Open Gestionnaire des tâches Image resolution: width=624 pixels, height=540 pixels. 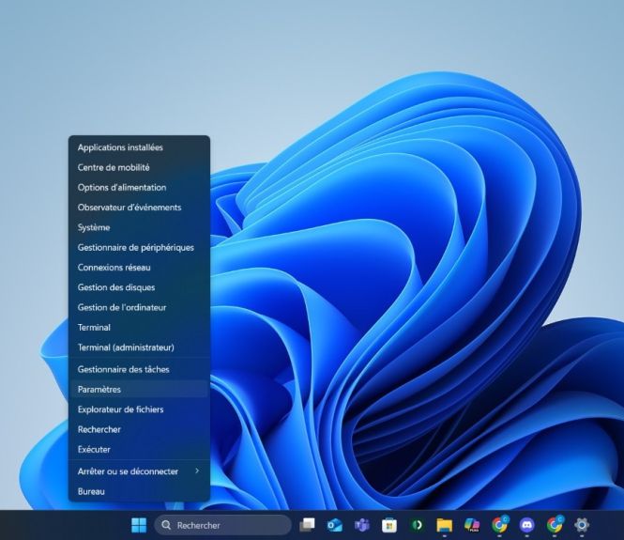point(139,369)
